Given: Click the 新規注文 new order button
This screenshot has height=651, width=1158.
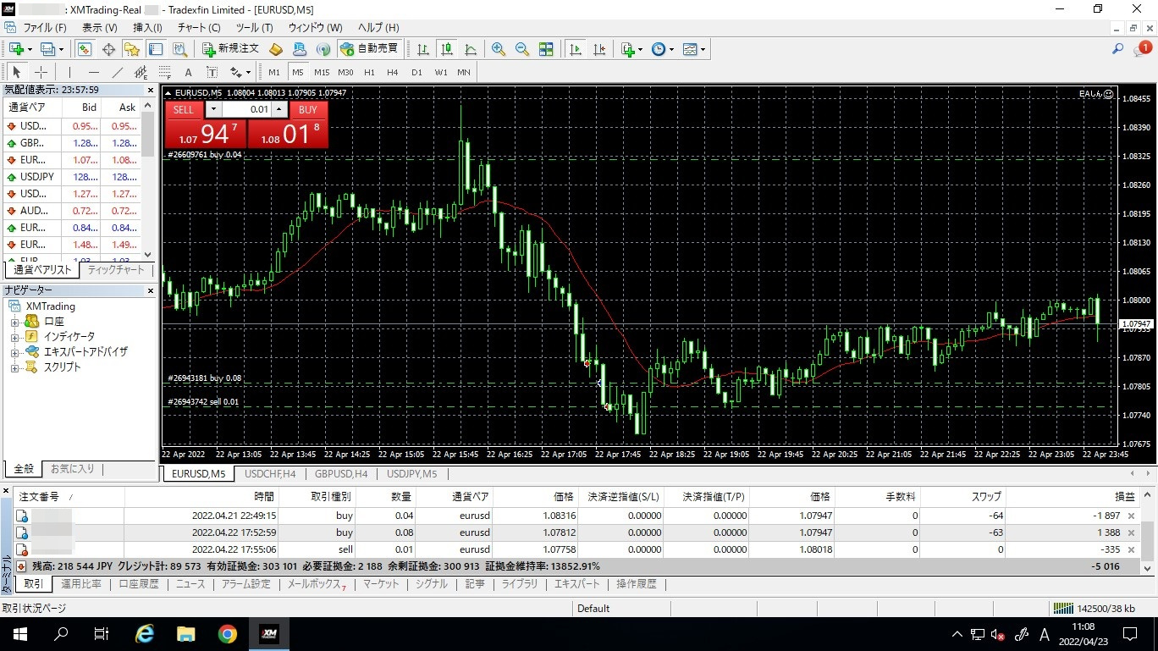Looking at the screenshot, I should pyautogui.click(x=230, y=49).
